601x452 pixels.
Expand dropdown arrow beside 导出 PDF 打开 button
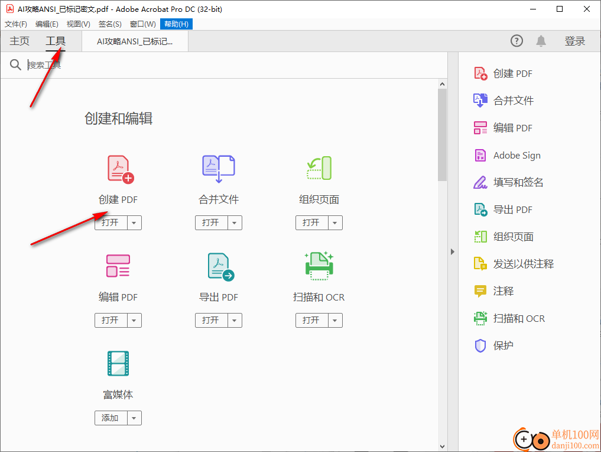tap(235, 321)
